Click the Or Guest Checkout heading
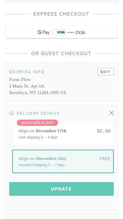This screenshot has width=123, height=219. (x=61, y=54)
